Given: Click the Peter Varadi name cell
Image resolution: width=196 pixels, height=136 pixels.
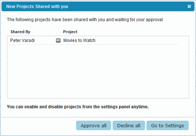Looking at the screenshot, I should click(22, 40).
